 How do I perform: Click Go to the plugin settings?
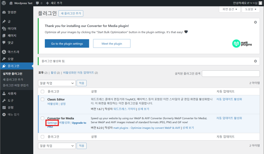[67, 43]
